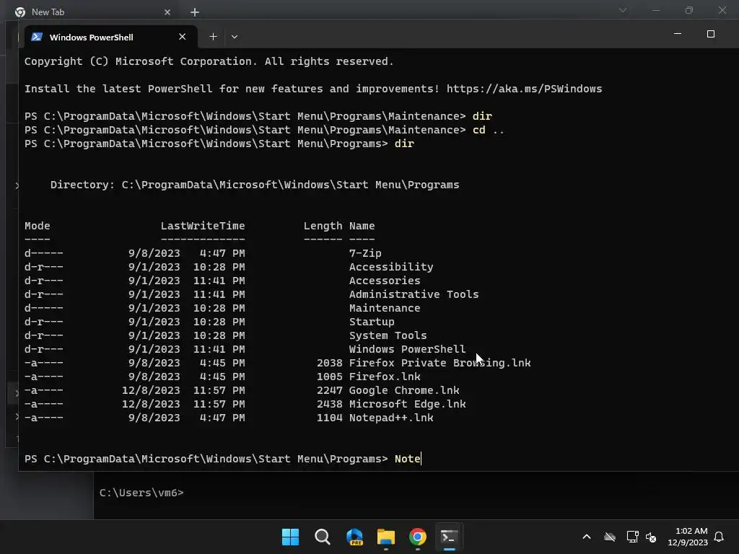Open notification bell

coord(719,537)
